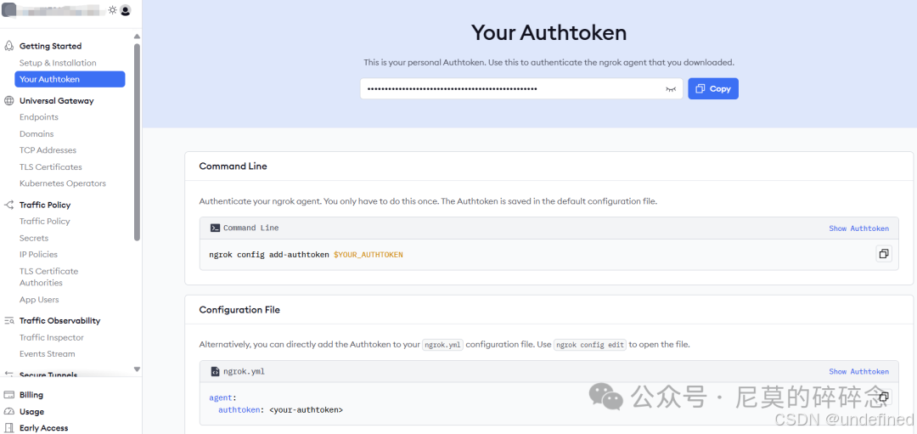Open IP Policies page

38,255
